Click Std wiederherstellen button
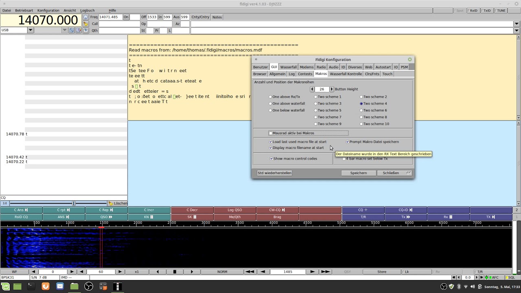This screenshot has height=293, width=521. point(274,173)
